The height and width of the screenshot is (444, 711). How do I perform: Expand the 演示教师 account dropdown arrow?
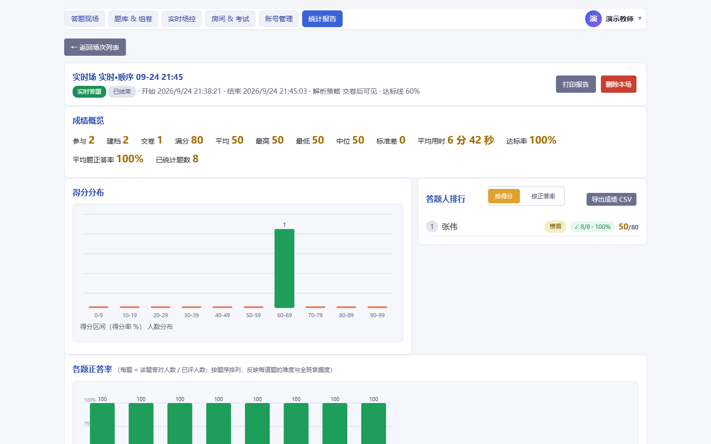click(640, 19)
